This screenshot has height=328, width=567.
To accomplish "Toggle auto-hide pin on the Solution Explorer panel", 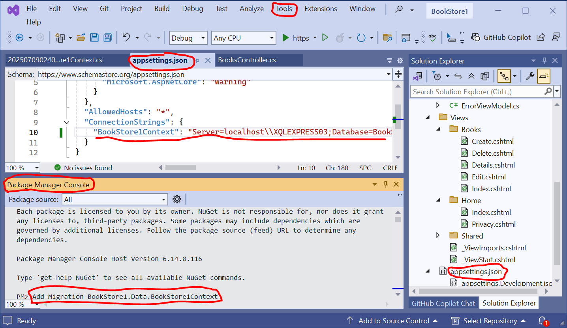I will [544, 61].
